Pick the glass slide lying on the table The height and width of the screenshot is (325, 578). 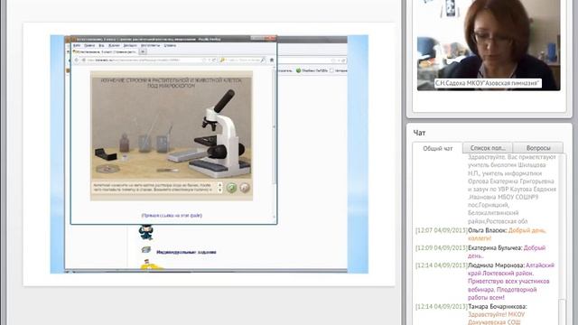167,171
